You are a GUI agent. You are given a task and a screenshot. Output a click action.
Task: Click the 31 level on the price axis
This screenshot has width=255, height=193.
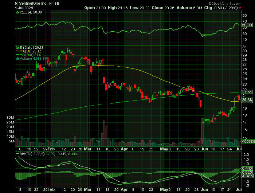pyautogui.click(x=244, y=47)
